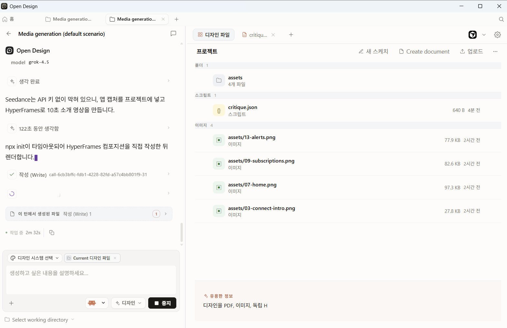Click the 03-connect-intro.png image file icon
The image size is (507, 328).
[x=219, y=211]
